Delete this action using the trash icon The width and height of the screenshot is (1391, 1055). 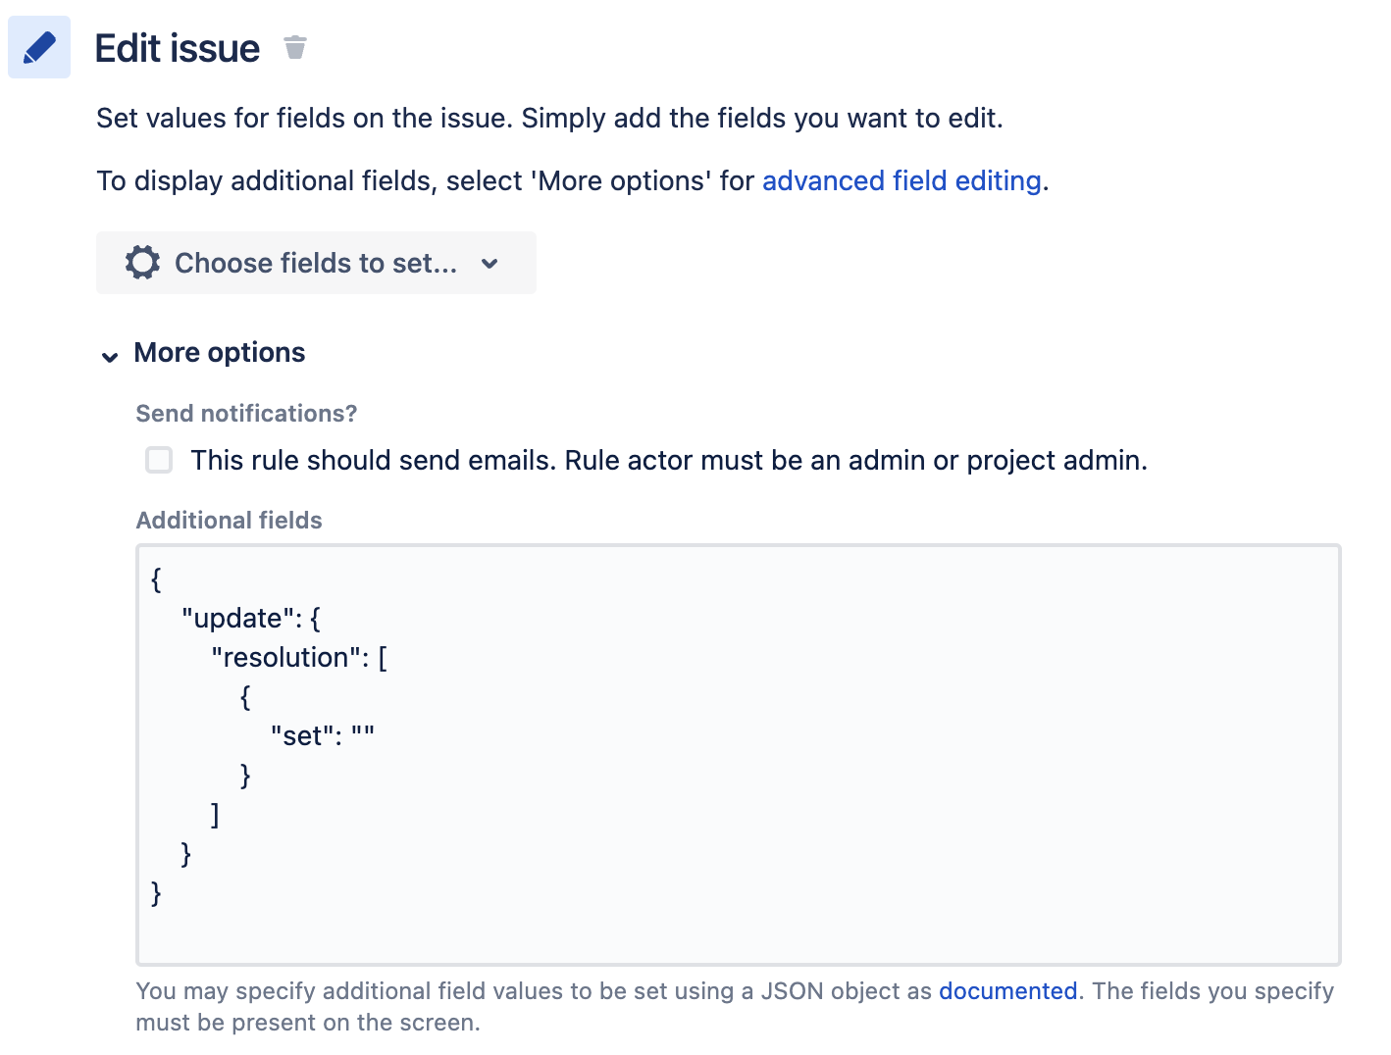pyautogui.click(x=294, y=46)
